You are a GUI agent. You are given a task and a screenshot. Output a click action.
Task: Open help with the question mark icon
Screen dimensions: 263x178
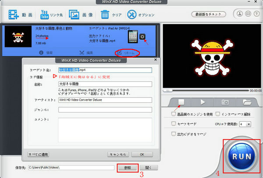pyautogui.click(x=256, y=14)
